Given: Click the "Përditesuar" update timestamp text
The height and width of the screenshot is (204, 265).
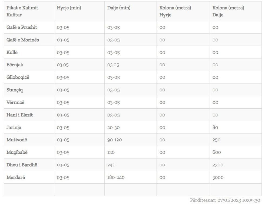Looking at the screenshot, I should point(225,200).
